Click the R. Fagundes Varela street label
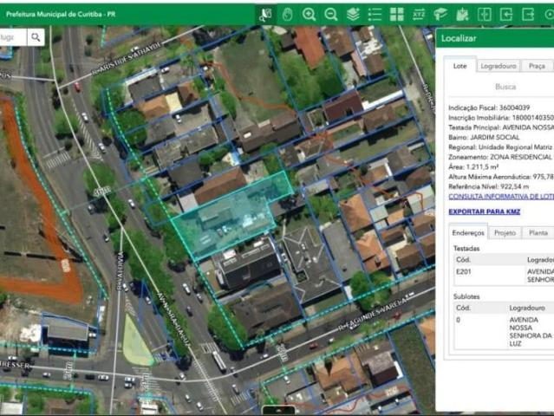This screenshot has height=416, width=554. (374, 313)
